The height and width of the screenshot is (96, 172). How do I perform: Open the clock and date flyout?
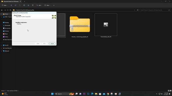point(166,94)
